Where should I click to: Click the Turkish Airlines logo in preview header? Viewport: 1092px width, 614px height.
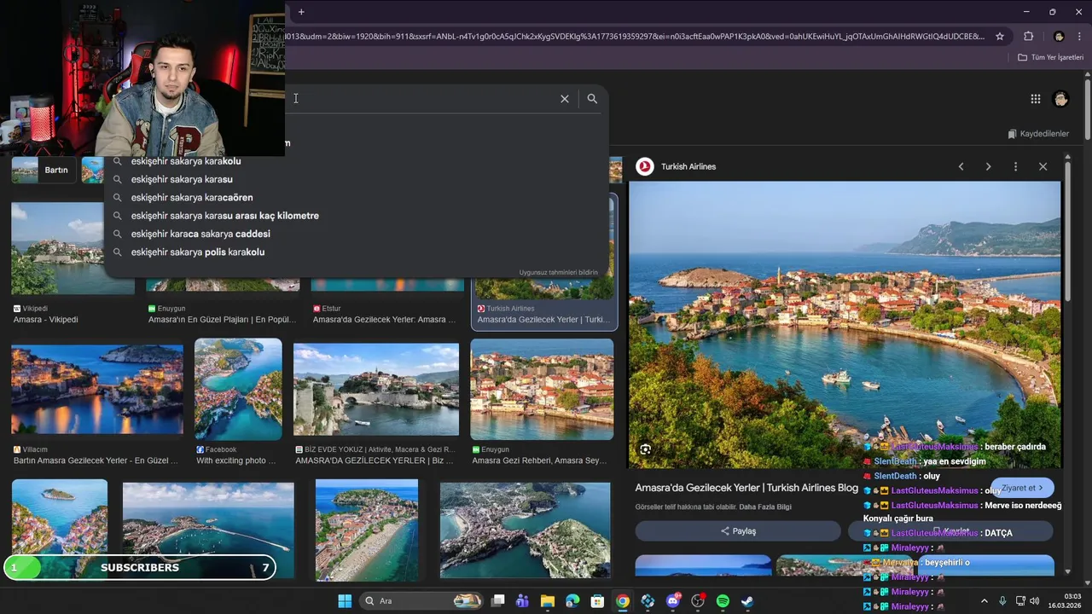pos(645,166)
